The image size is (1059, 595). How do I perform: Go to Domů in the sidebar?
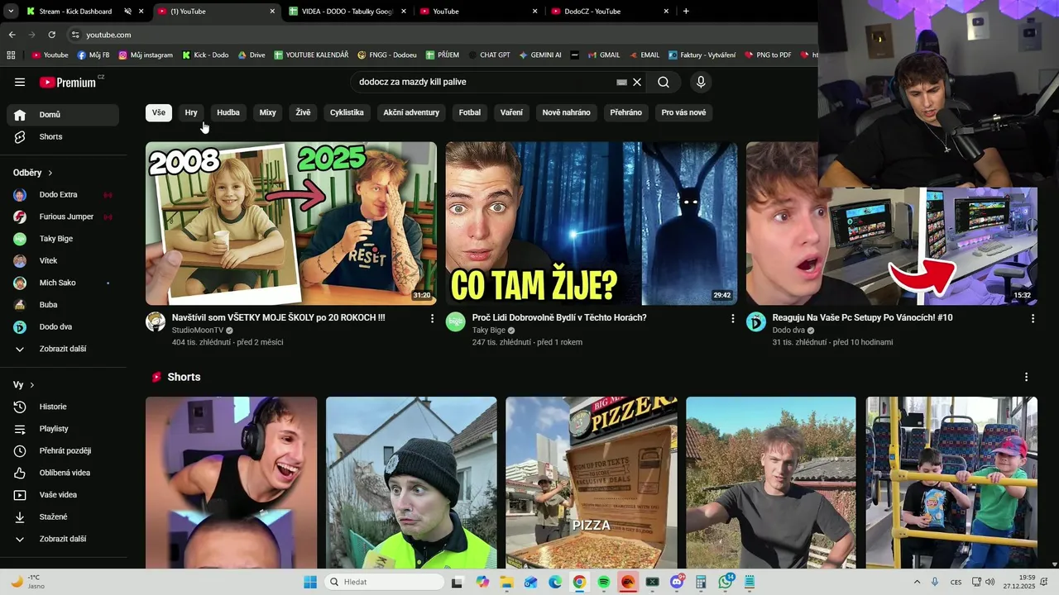click(x=63, y=115)
